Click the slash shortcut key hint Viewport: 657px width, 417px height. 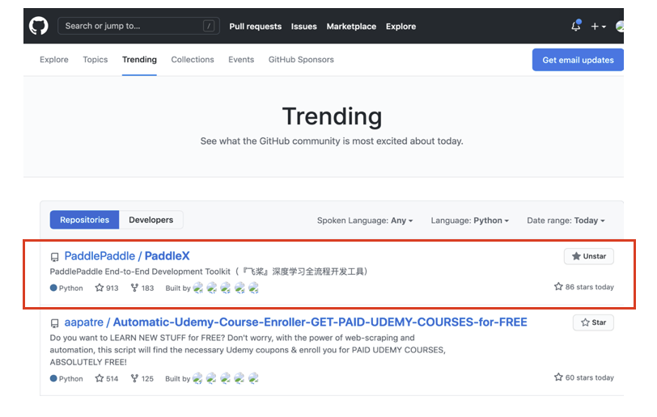point(209,26)
